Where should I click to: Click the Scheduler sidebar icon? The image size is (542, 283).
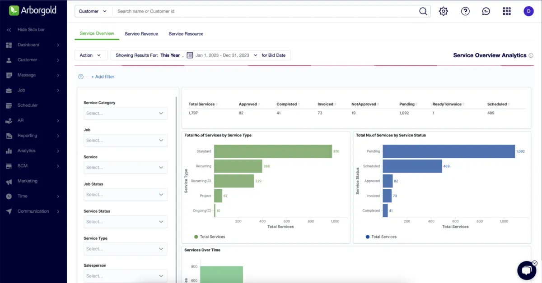(x=9, y=105)
